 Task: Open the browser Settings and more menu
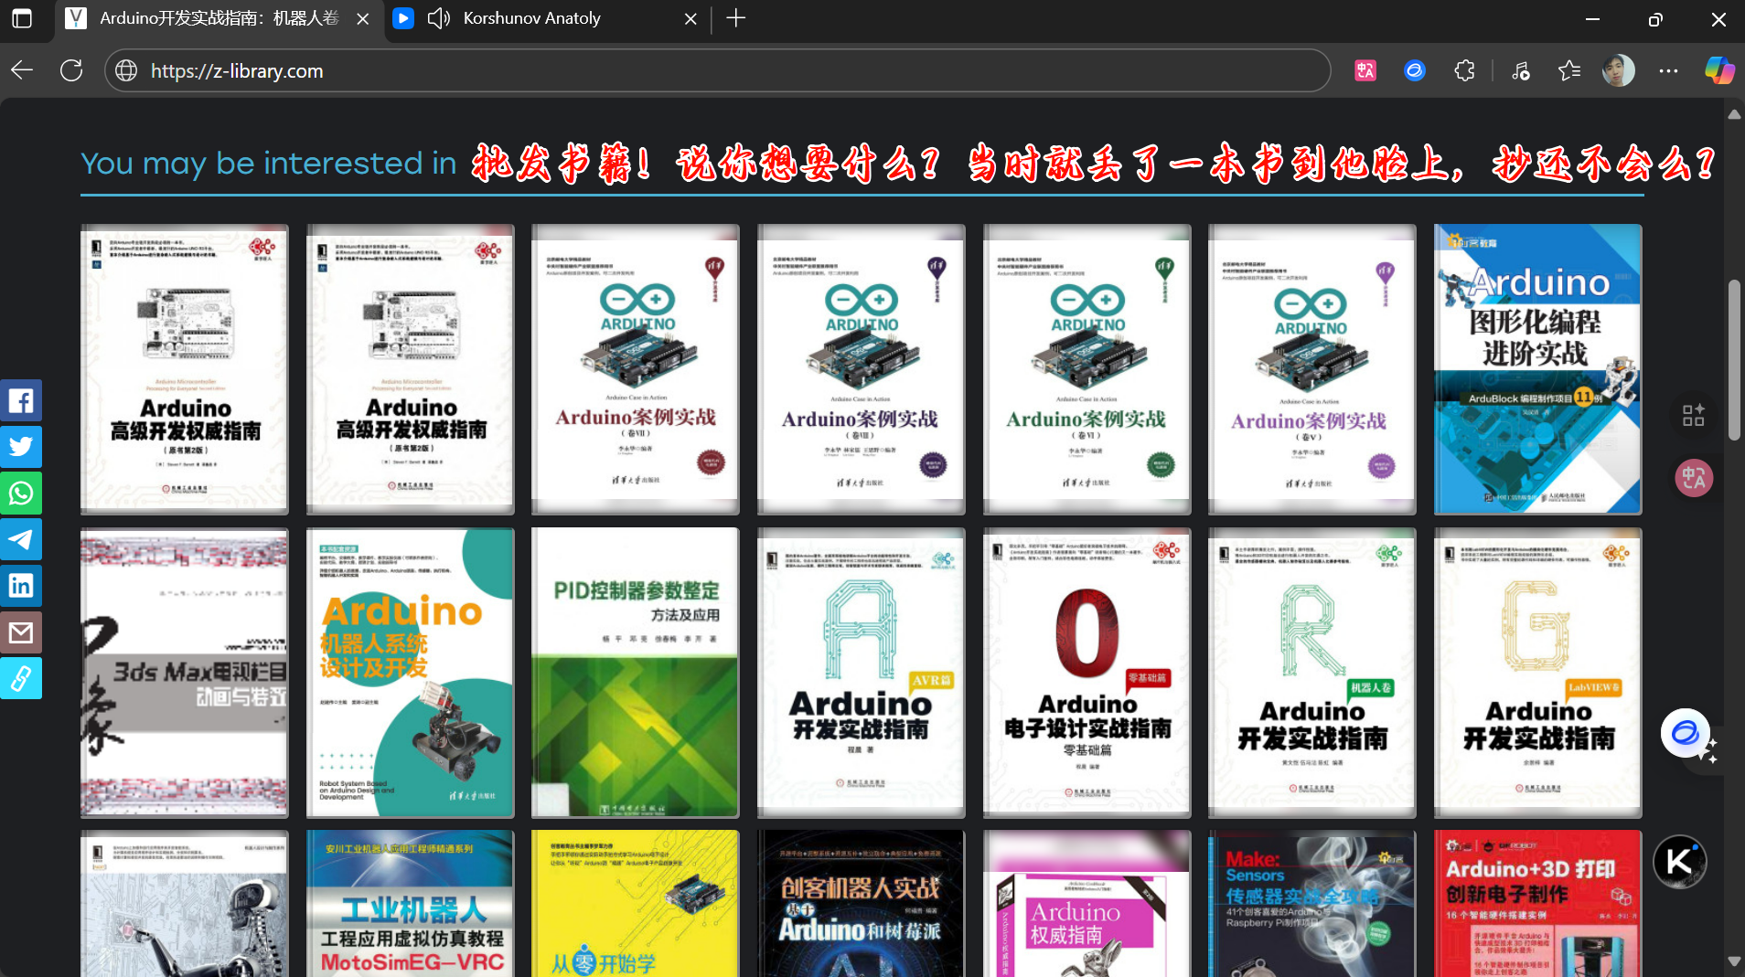[x=1668, y=70]
